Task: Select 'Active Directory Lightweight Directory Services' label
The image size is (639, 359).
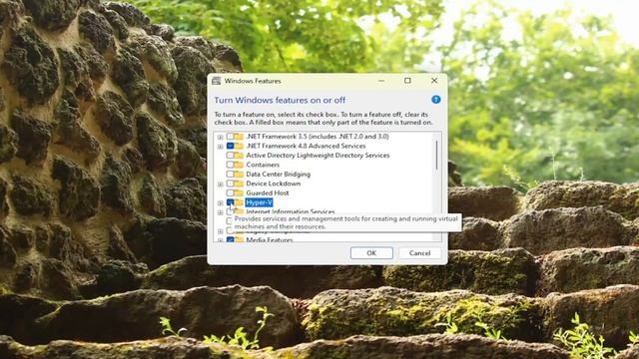Action: [318, 156]
